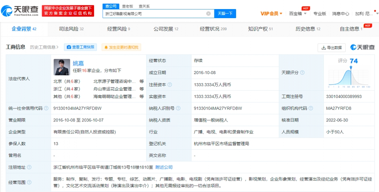
Task: Click the 天眼评分 score chart
Action: coord(349,77)
